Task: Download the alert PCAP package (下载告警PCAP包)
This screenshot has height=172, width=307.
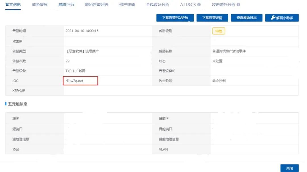Action: coord(175,18)
